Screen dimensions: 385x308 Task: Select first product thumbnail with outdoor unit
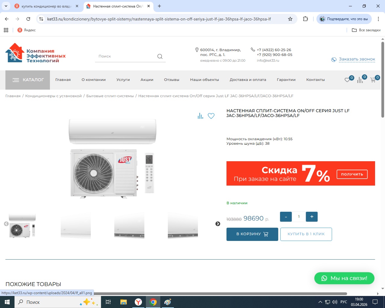coord(22,226)
